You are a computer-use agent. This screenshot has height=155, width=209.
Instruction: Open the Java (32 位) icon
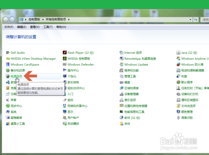178,53
